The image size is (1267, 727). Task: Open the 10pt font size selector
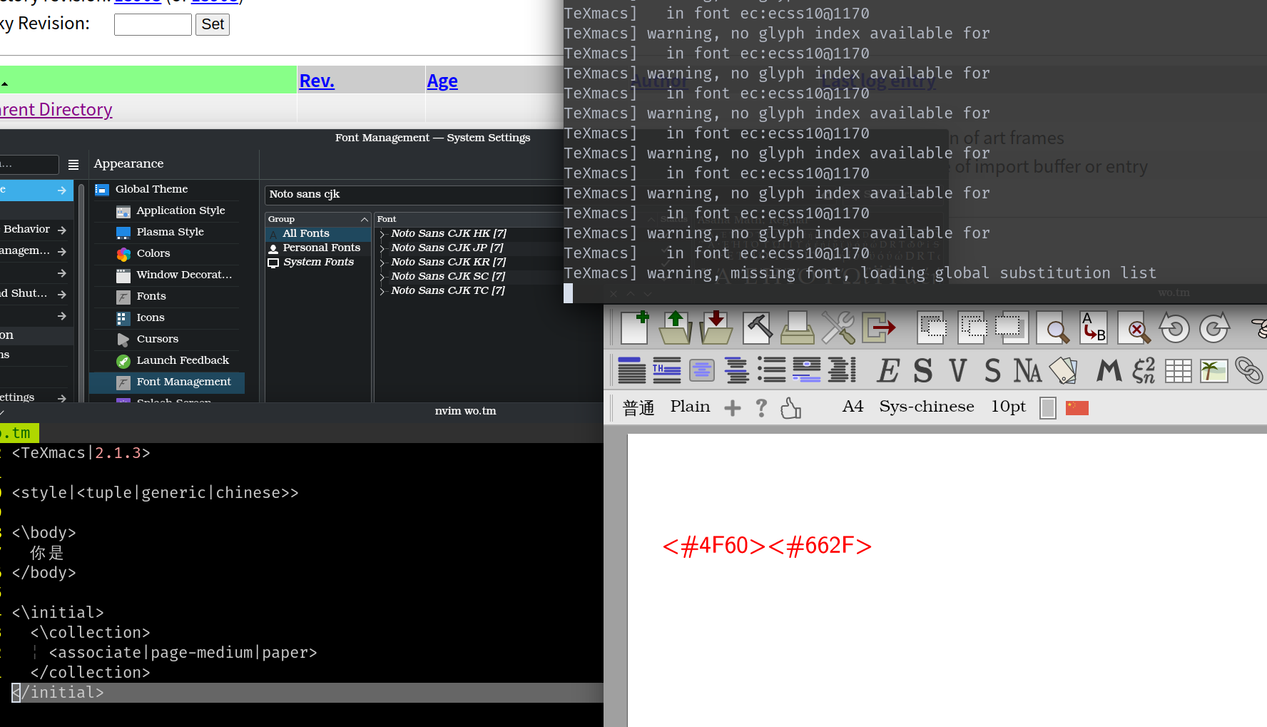pyautogui.click(x=1008, y=406)
